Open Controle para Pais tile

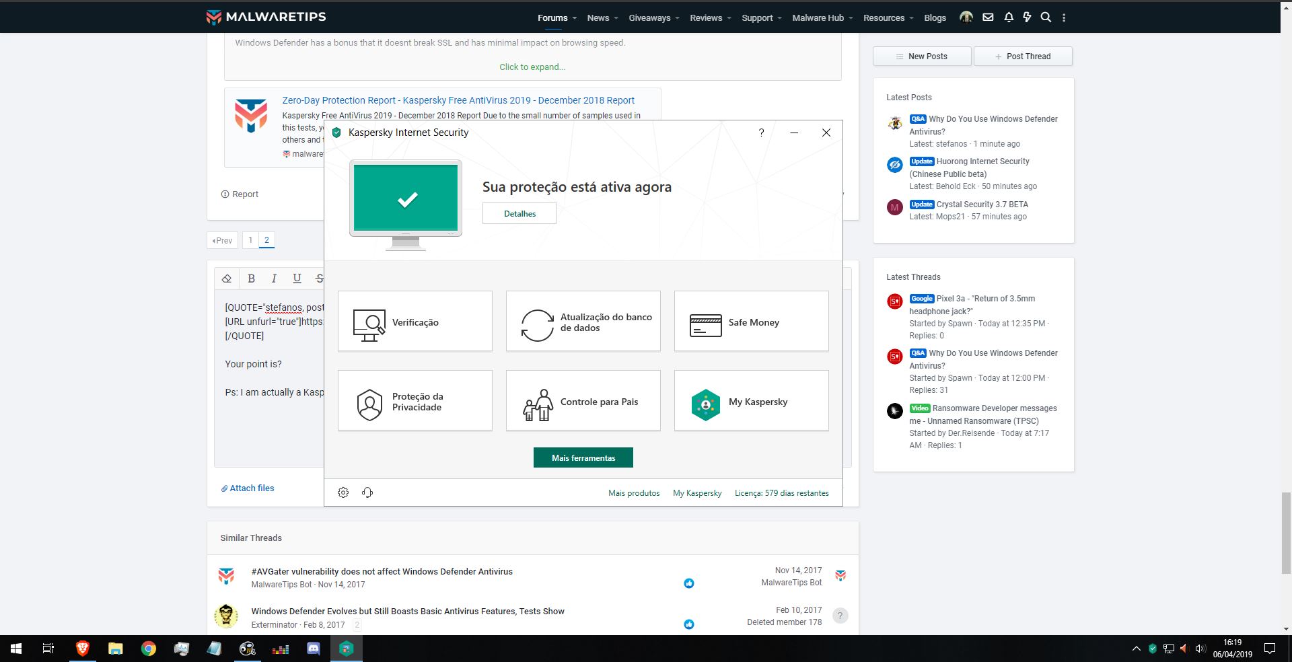point(583,401)
